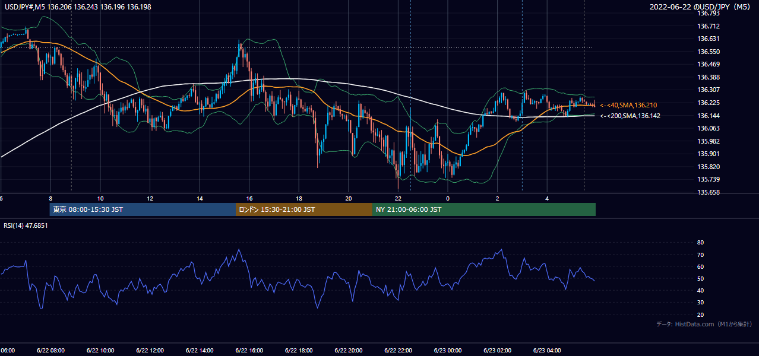Viewport: 759px width, 356px height.
Task: Select the NY 21:00-06:00 JST session bar
Action: click(x=484, y=209)
